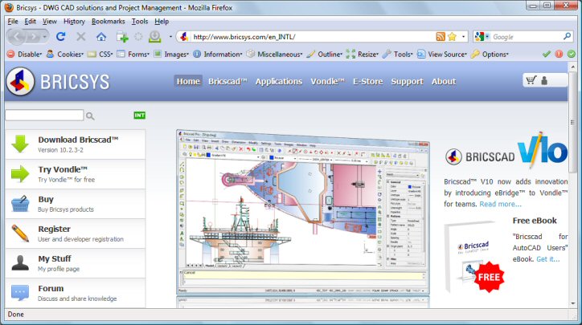Click the RSS feed icon in address bar
The height and width of the screenshot is (325, 582).
click(441, 36)
